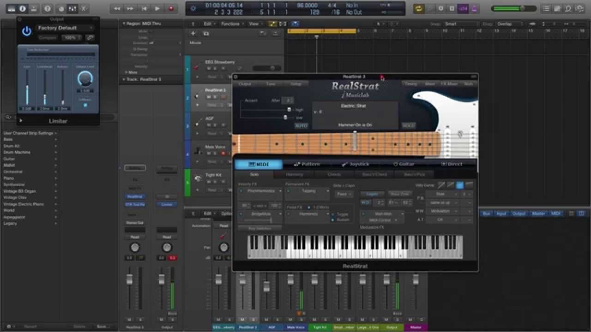Toggle the Limiter plugin power button

click(x=27, y=31)
